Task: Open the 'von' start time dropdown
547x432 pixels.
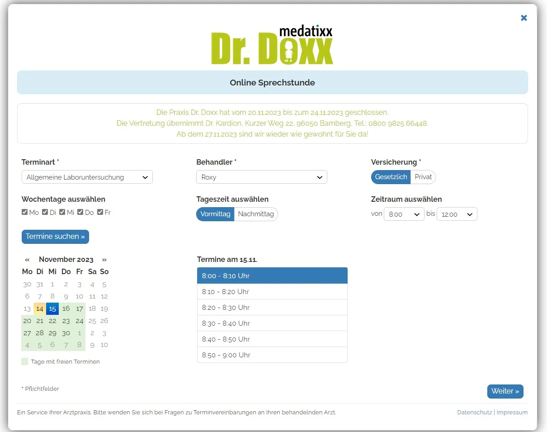Action: pos(404,214)
